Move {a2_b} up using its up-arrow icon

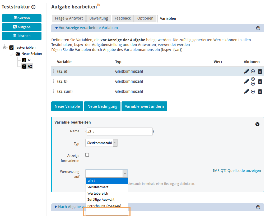[253, 79]
